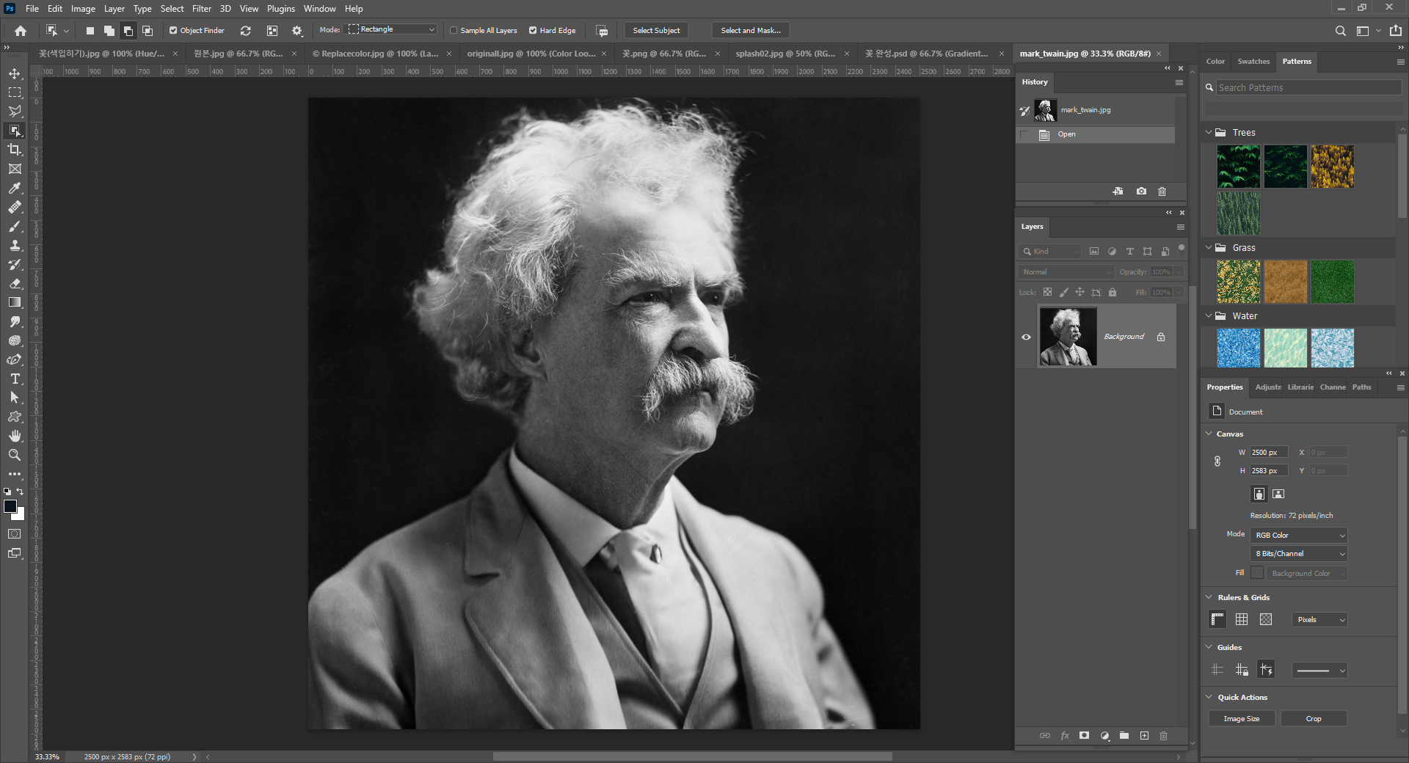Select the Brush tool

tap(15, 226)
